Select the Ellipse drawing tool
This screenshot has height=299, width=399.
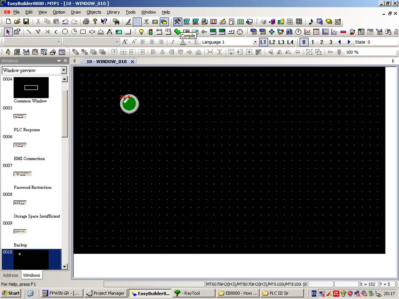65,32
